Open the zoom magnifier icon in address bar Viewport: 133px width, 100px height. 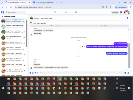pos(107,7)
